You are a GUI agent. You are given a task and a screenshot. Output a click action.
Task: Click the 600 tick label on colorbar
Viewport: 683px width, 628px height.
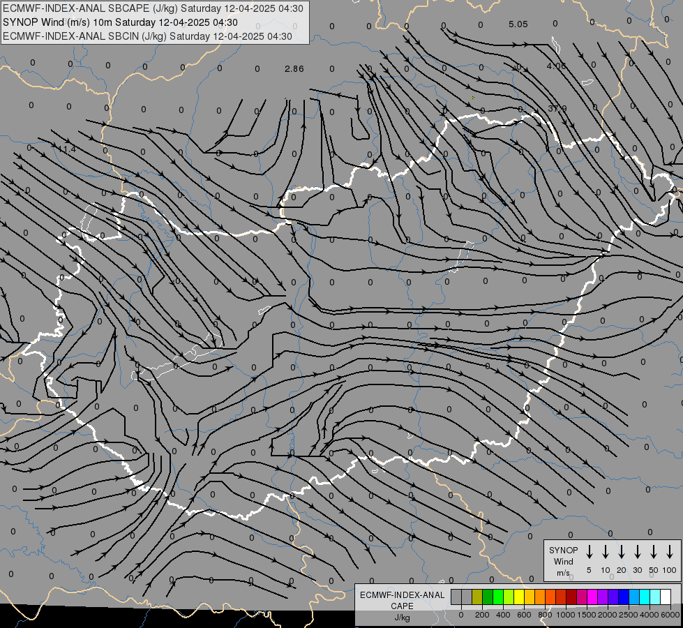click(524, 615)
